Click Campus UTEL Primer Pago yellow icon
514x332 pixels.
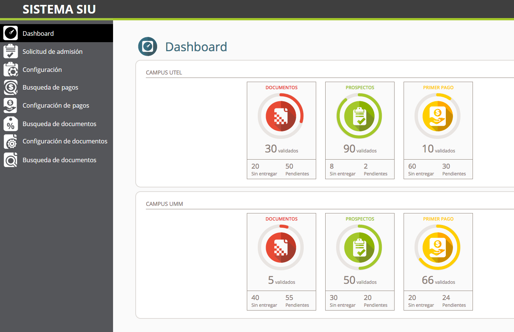[438, 116]
